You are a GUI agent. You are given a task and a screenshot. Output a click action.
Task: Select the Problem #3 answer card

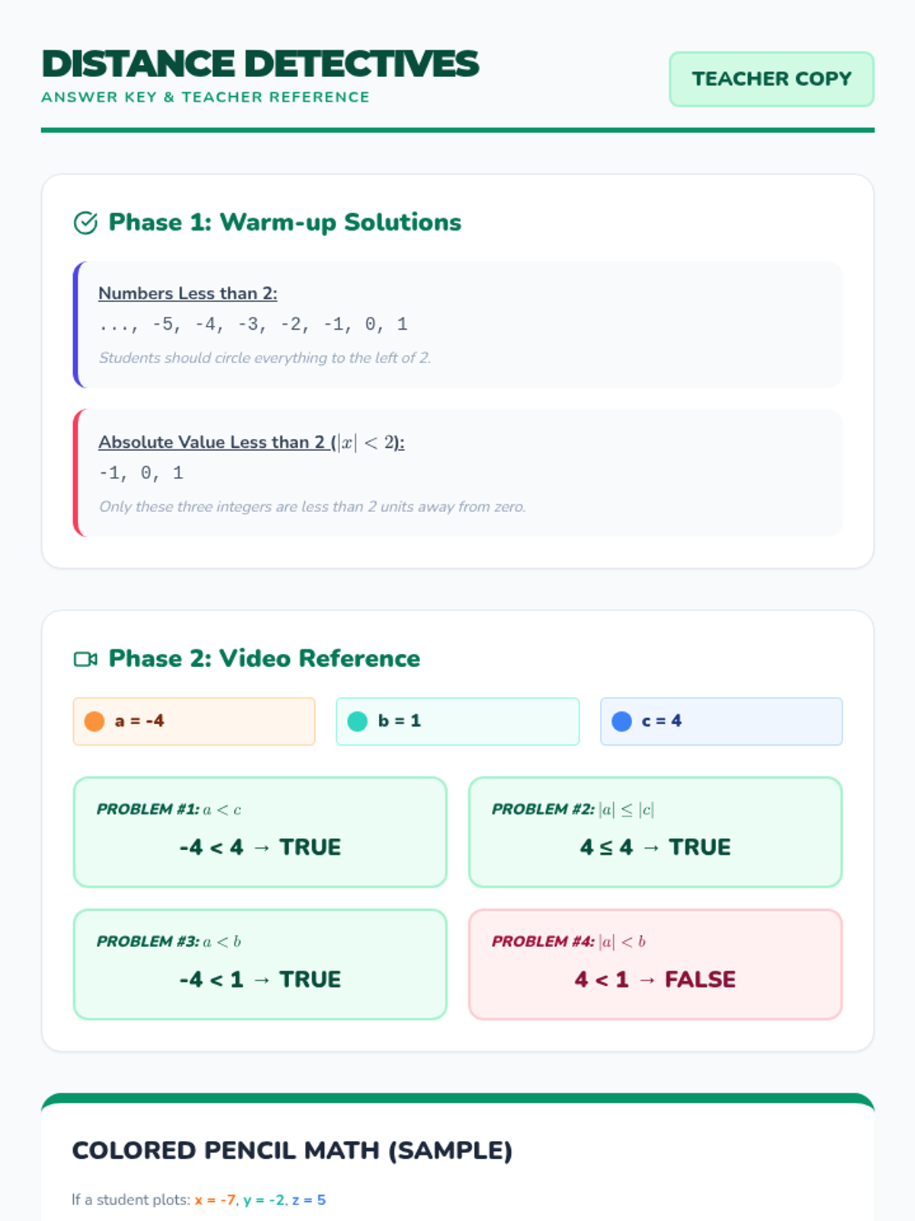[x=260, y=964]
